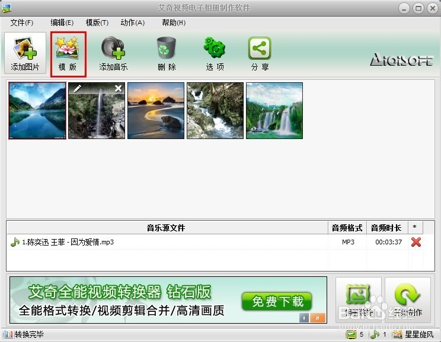Select the rocky stream cascade thumbnail
This screenshot has height=342, width=441.
point(215,111)
